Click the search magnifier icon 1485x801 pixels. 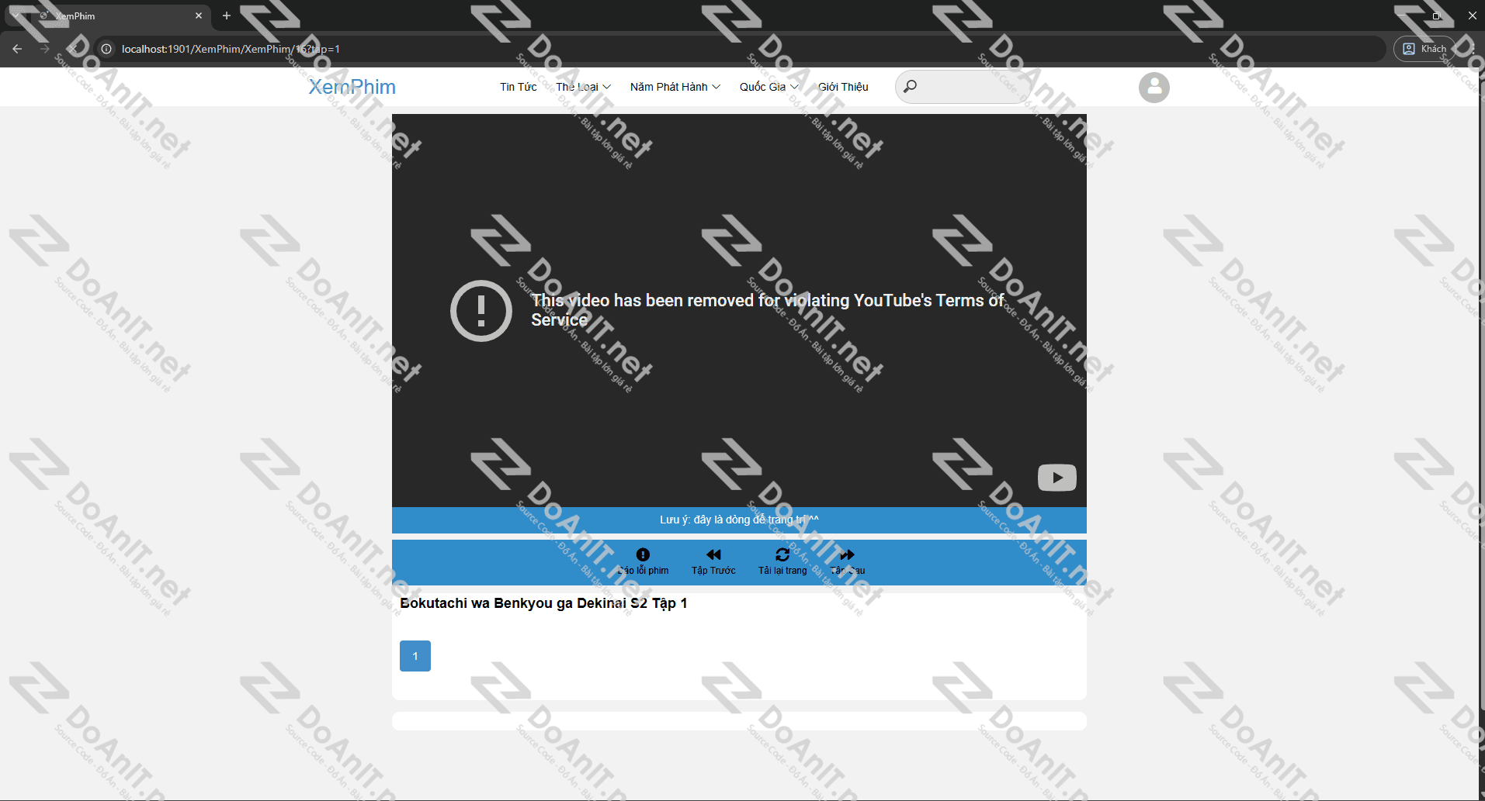pyautogui.click(x=910, y=86)
